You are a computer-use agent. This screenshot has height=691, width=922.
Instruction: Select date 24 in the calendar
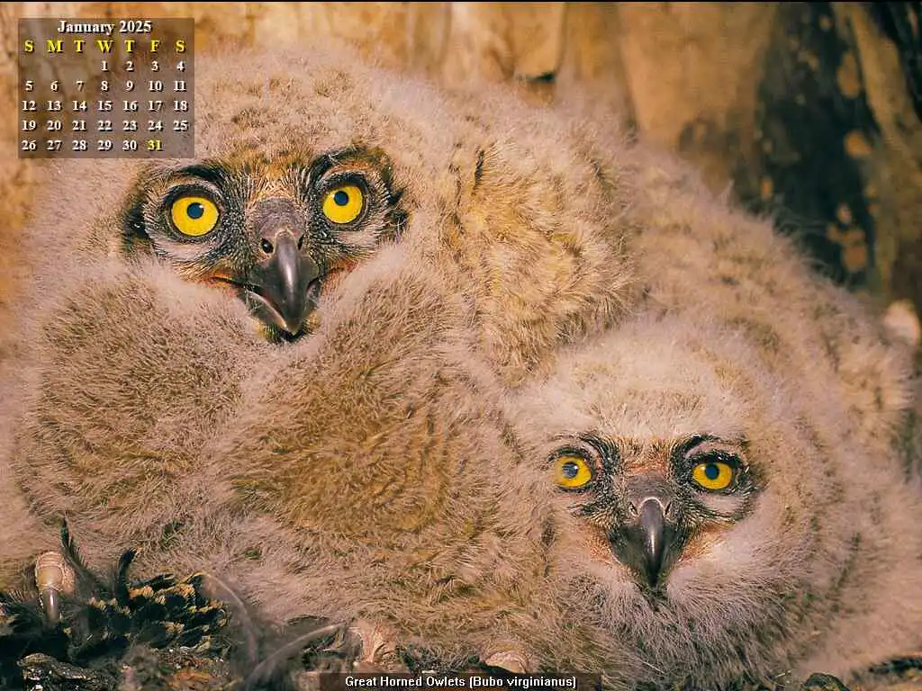(155, 125)
